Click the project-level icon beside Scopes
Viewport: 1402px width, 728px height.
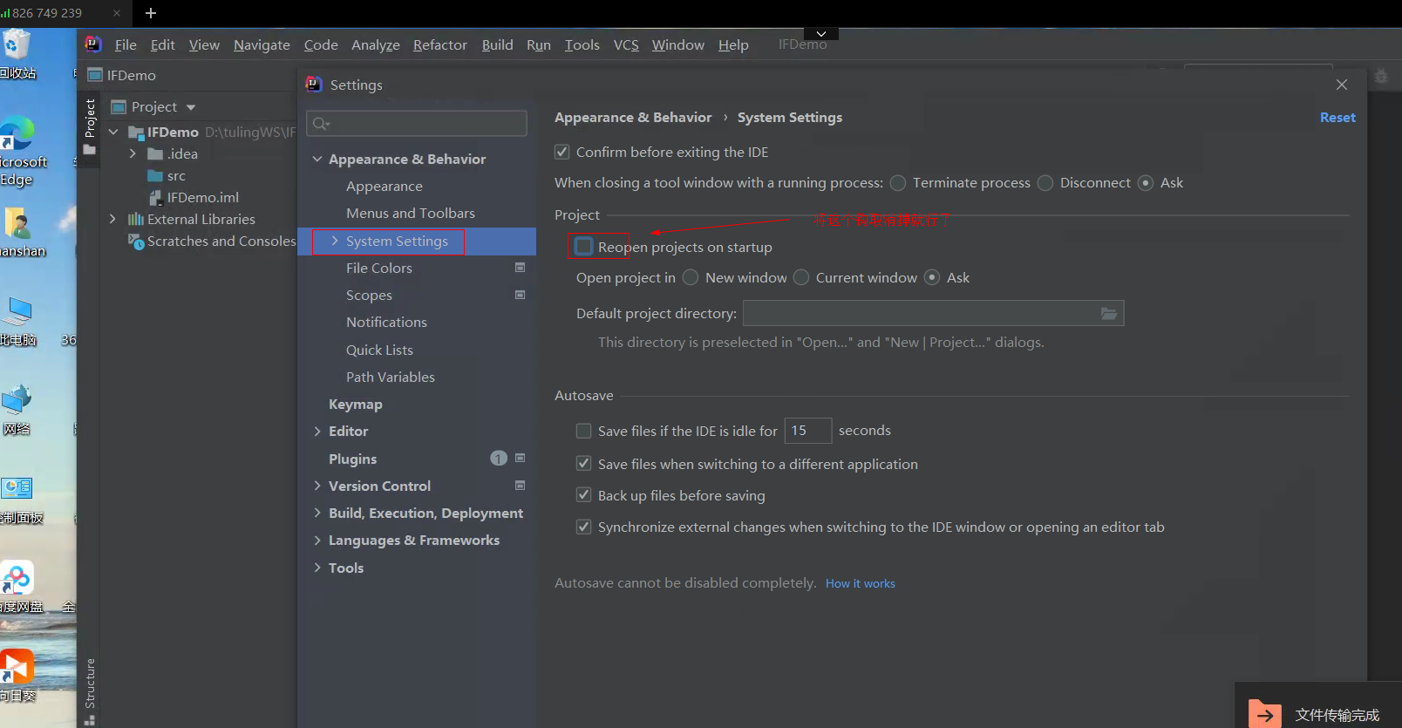click(x=521, y=295)
